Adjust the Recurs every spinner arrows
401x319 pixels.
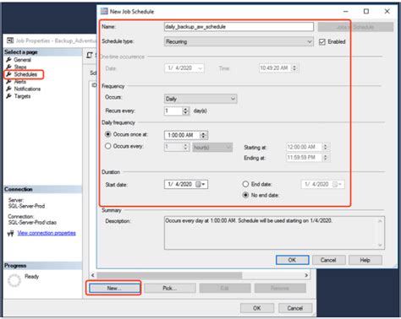pyautogui.click(x=185, y=111)
